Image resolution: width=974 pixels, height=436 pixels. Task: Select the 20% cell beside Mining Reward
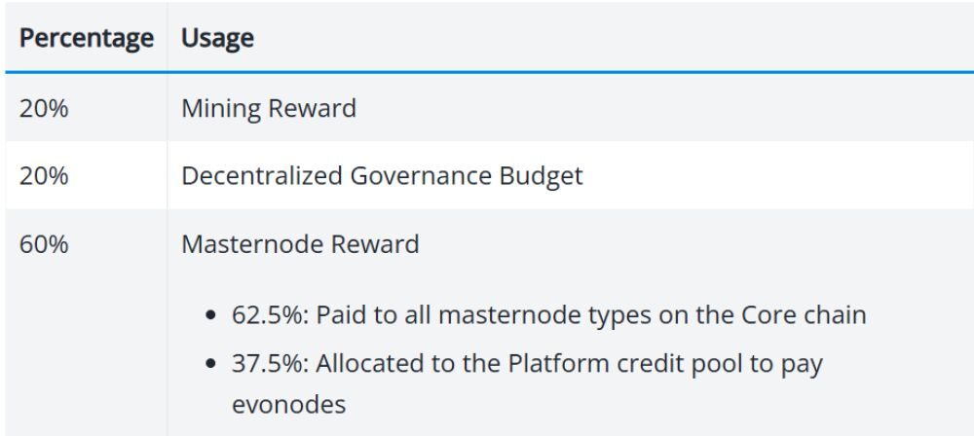(x=44, y=108)
